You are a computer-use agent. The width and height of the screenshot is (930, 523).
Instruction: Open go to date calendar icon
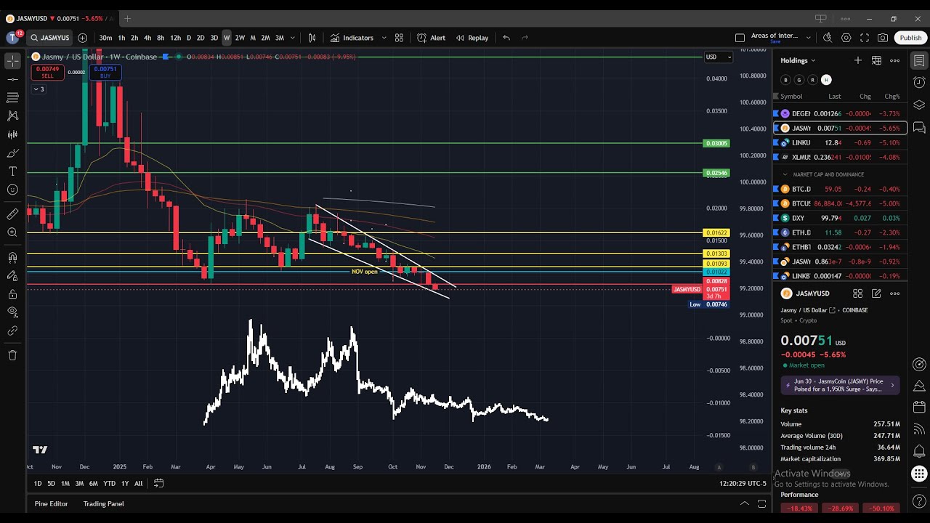(x=158, y=483)
